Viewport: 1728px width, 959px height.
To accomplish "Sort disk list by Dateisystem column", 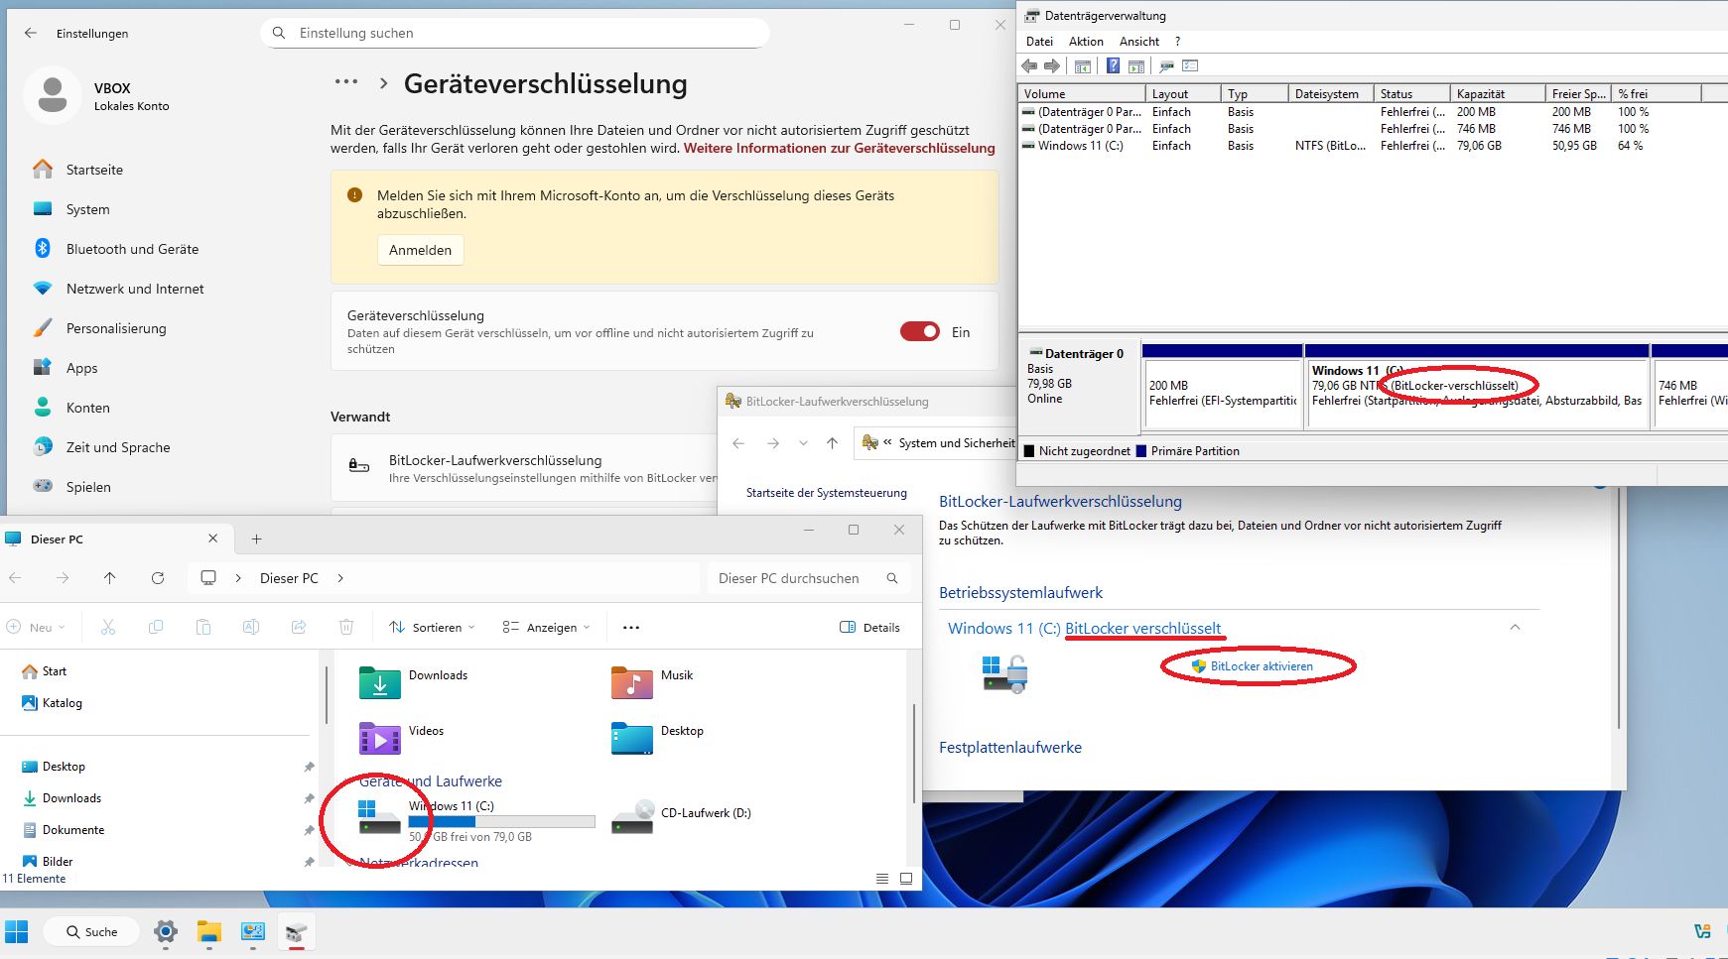I will point(1331,94).
